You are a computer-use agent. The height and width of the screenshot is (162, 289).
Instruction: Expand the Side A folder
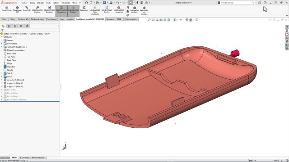coord(1,73)
